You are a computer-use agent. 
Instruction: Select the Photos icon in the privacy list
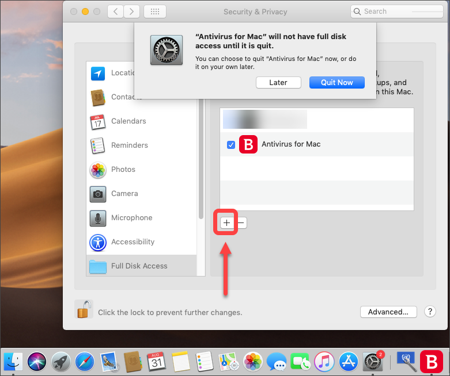[98, 170]
